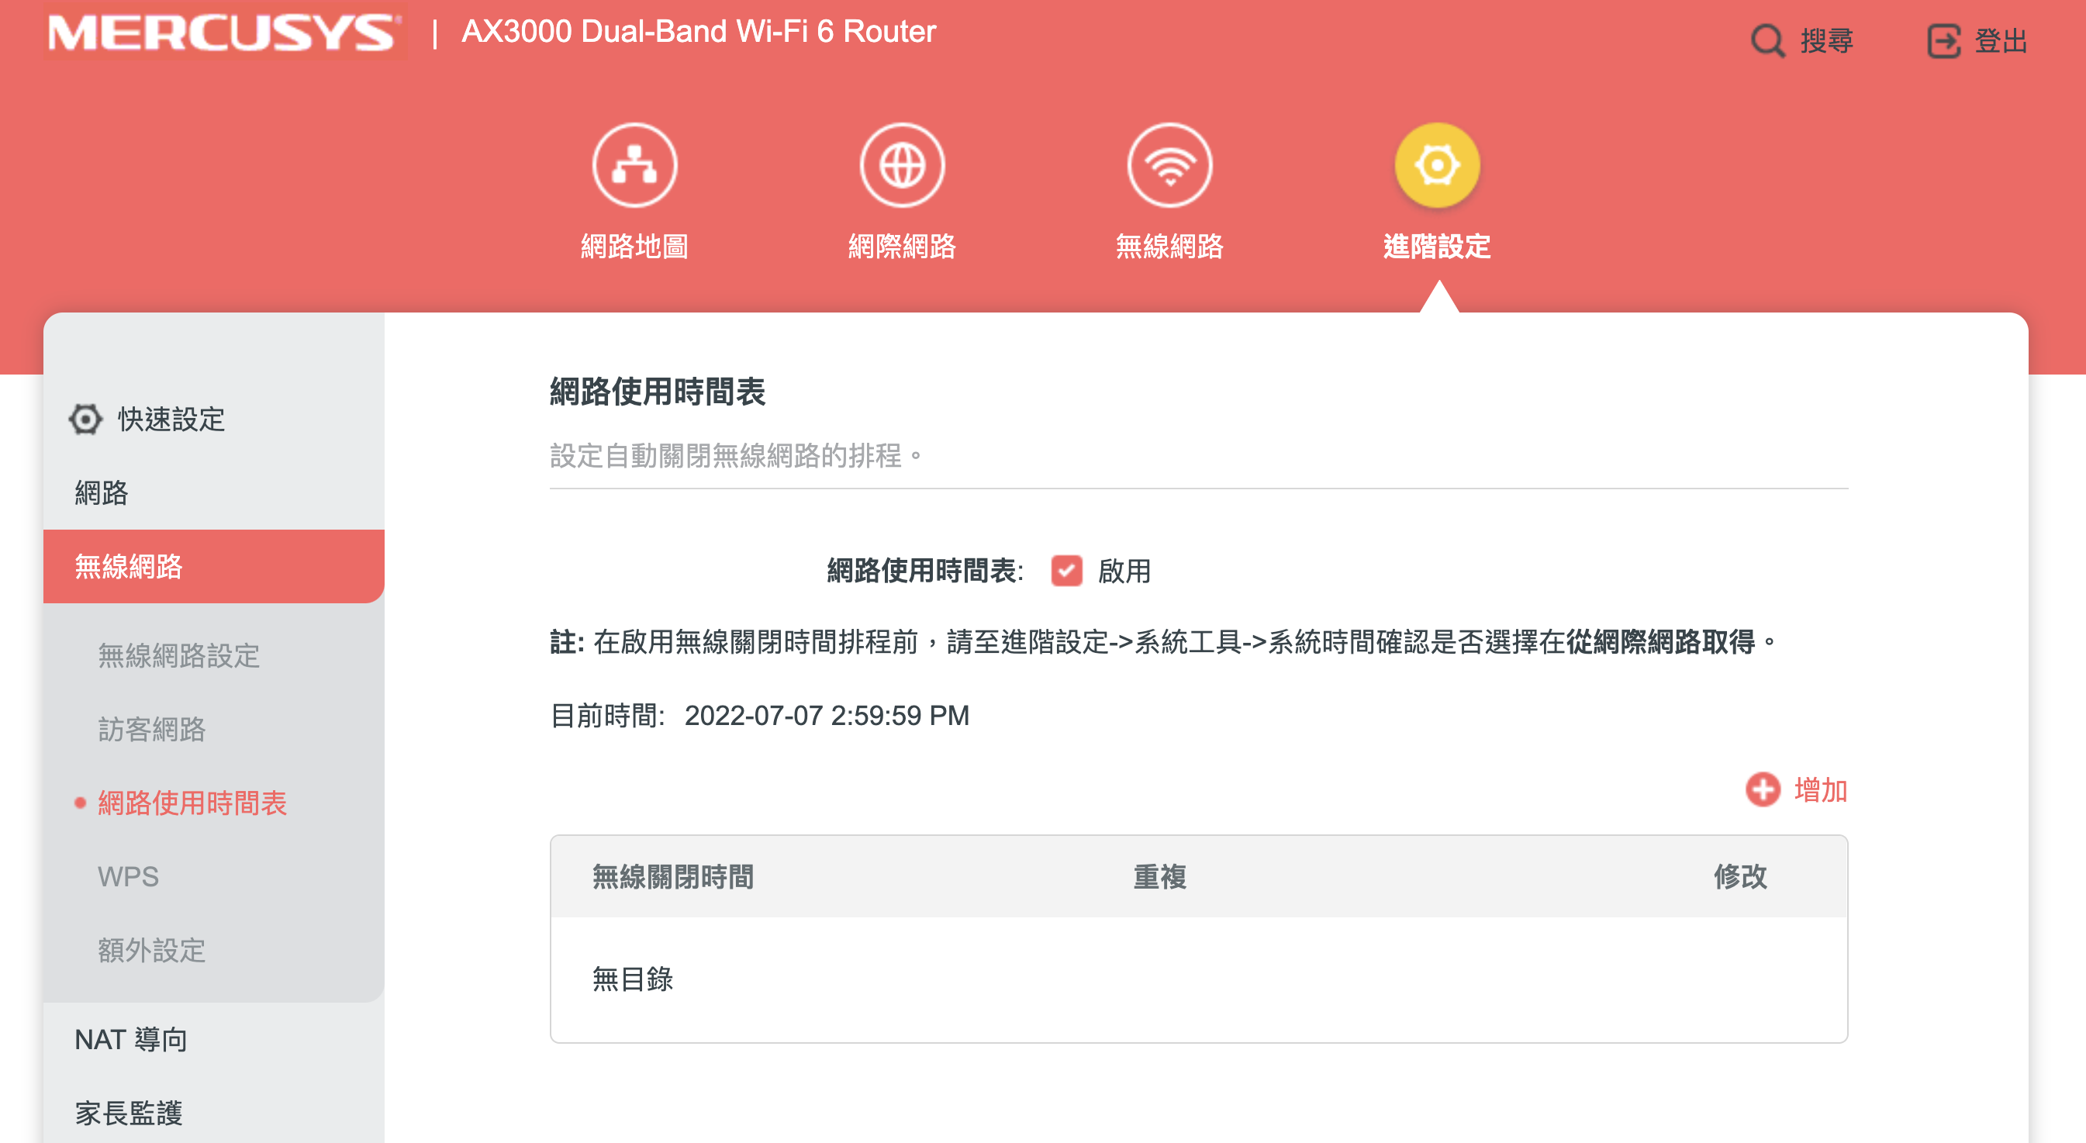
Task: Go to 訪客網路 submenu item
Action: (x=152, y=730)
